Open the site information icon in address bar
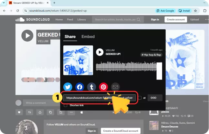The width and height of the screenshot is (209, 134). 26,11
